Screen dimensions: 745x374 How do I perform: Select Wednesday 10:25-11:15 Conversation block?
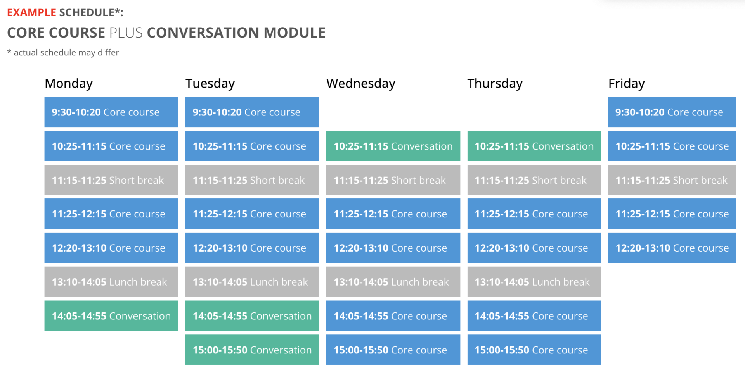[x=393, y=146]
